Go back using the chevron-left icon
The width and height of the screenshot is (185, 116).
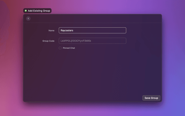pyautogui.click(x=28, y=19)
